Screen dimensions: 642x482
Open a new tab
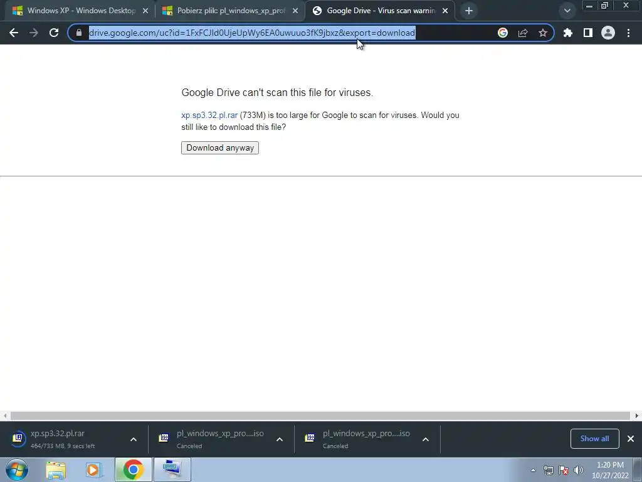pos(469,11)
